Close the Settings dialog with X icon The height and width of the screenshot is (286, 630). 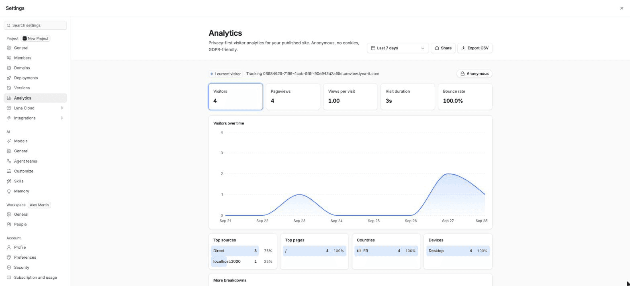622,8
